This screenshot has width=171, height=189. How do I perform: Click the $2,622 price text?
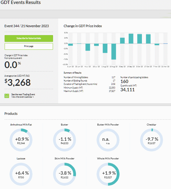tap(64, 177)
